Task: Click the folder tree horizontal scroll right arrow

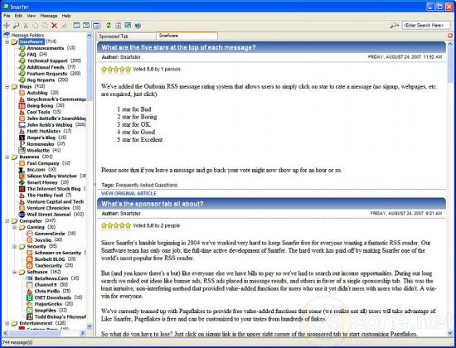Action: coord(83,333)
